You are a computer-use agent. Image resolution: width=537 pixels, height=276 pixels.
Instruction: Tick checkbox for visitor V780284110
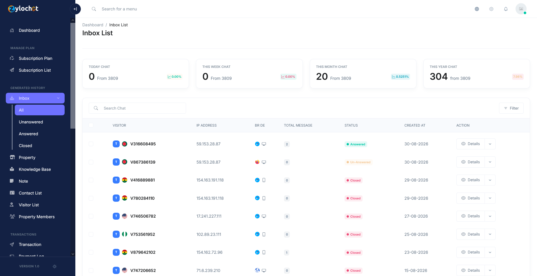91,198
